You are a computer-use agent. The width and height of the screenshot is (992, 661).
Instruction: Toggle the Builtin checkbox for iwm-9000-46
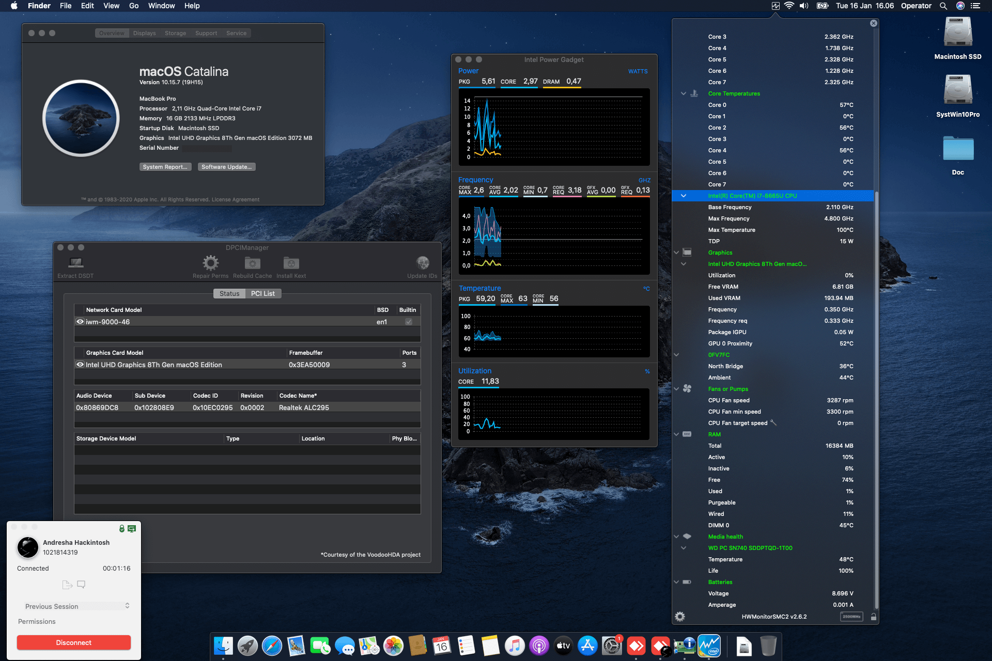point(408,321)
